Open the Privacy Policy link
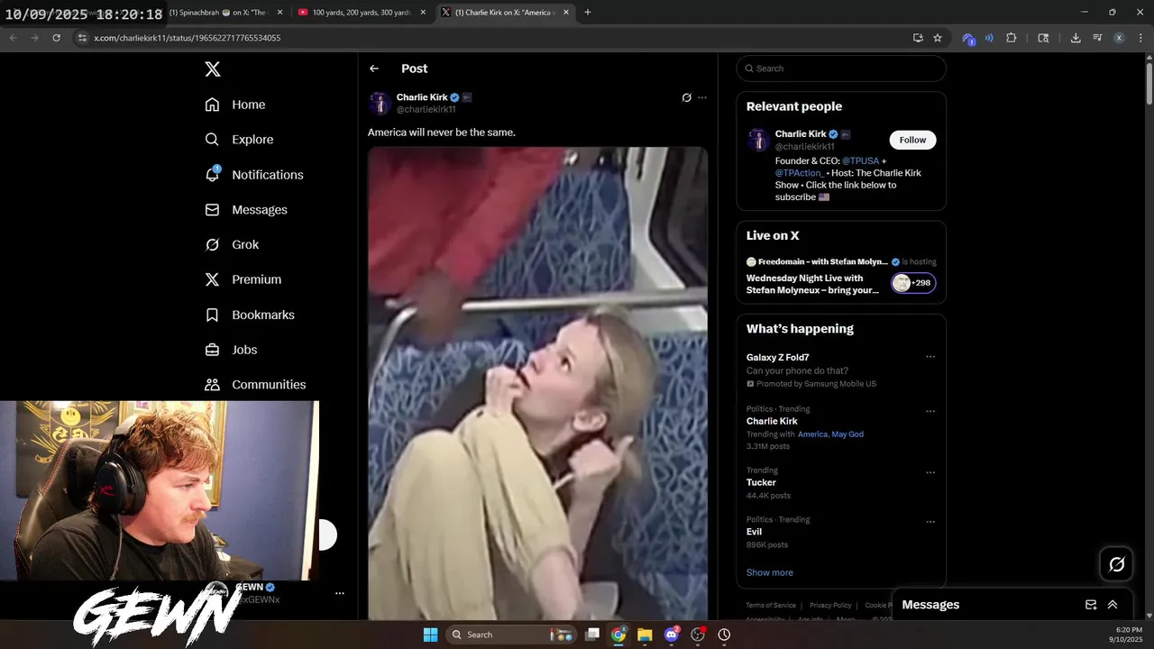 click(830, 606)
